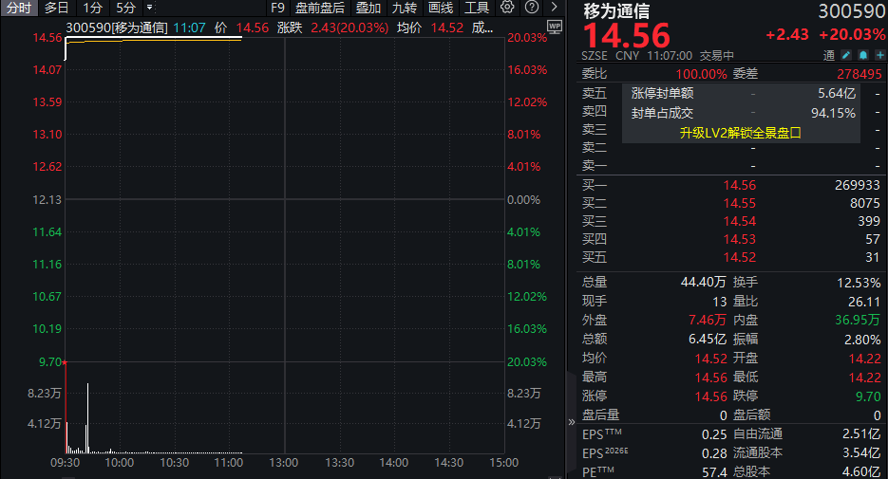Click the 买一 volume 269933
888x479 pixels.
coord(858,185)
